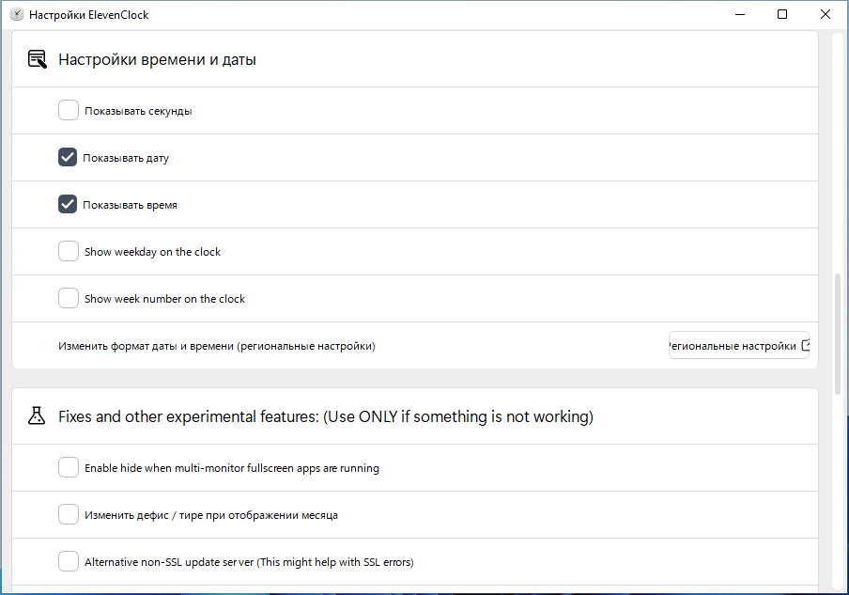Screen dimensions: 849x595
Task: Open Региональные настройки button
Action: (x=739, y=345)
